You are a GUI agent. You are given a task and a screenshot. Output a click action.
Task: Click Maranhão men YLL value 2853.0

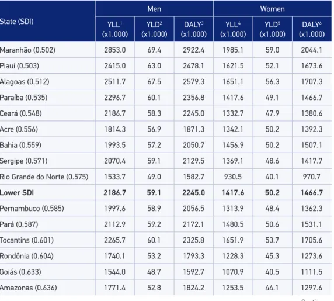[x=115, y=50]
